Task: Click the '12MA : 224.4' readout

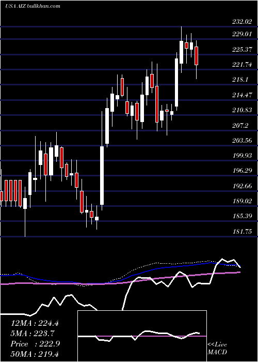Action: click(35, 323)
